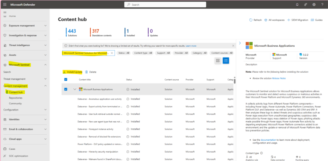This screenshot has width=328, height=161.
Task: Select the Dataverse - Honeypot instance activity row
Action: tap(148, 129)
